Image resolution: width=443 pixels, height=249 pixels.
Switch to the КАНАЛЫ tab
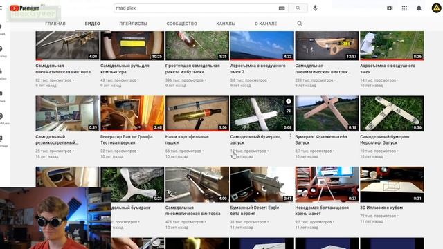226,24
